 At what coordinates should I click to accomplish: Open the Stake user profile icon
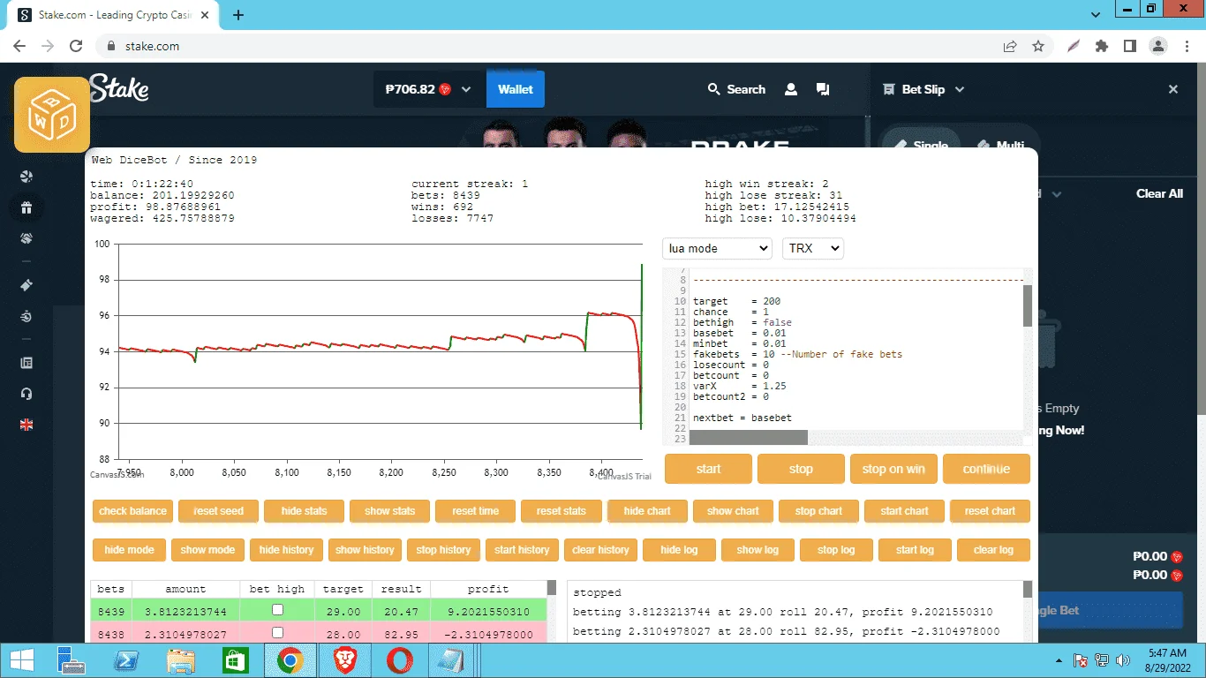[x=791, y=89]
